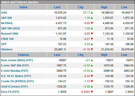Click the green up arrow for Gold (Comex)
The image size is (135, 96).
coord(92,86)
